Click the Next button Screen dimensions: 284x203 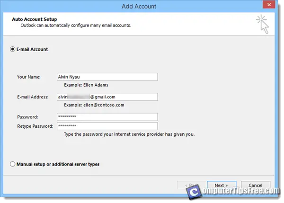coord(222,185)
